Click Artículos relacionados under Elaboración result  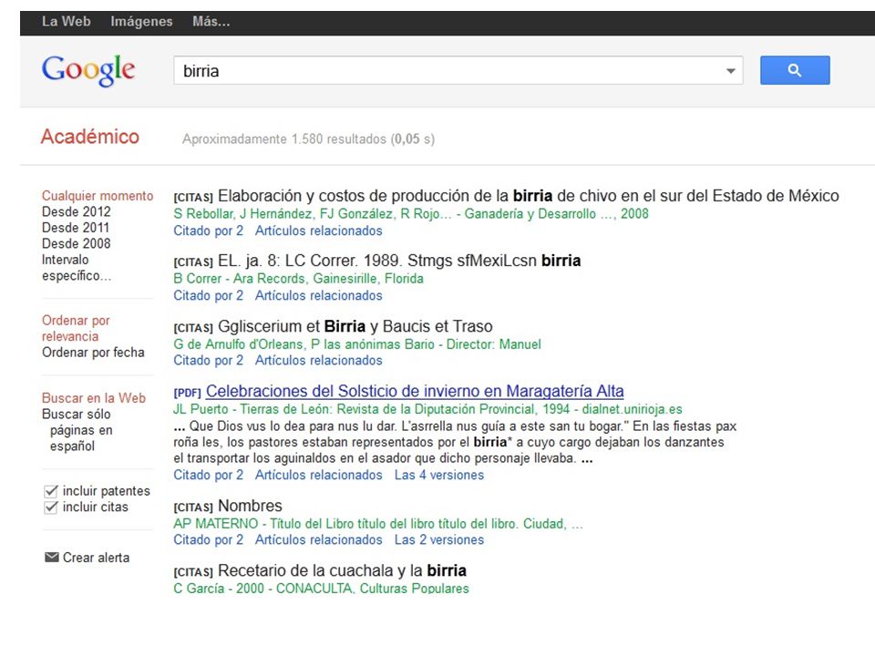coord(319,231)
